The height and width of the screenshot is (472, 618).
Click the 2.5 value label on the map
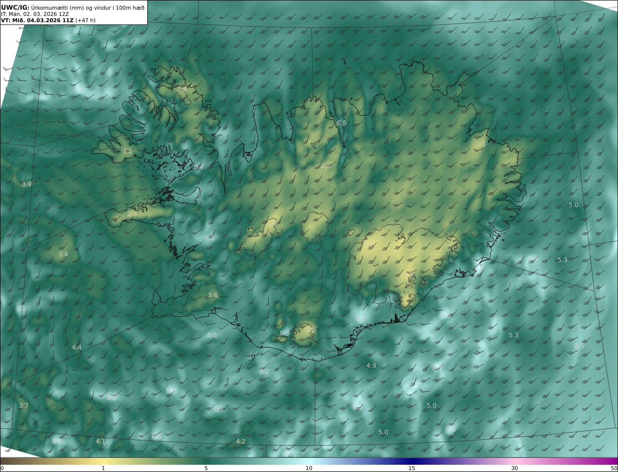click(326, 166)
